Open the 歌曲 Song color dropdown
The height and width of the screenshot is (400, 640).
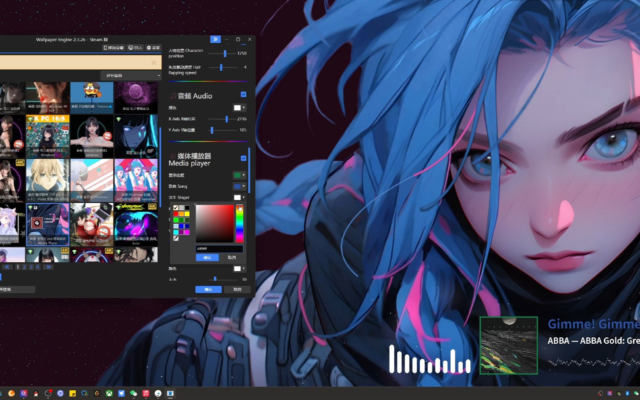pyautogui.click(x=239, y=186)
